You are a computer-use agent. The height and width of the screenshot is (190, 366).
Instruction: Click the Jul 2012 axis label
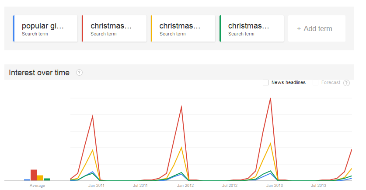230,186
